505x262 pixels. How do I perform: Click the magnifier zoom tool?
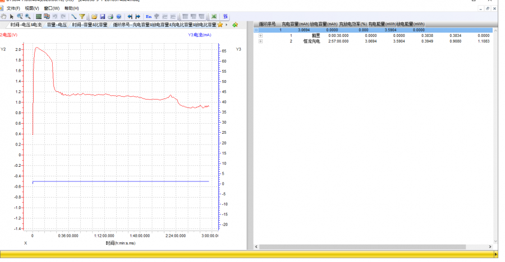coord(27,16)
